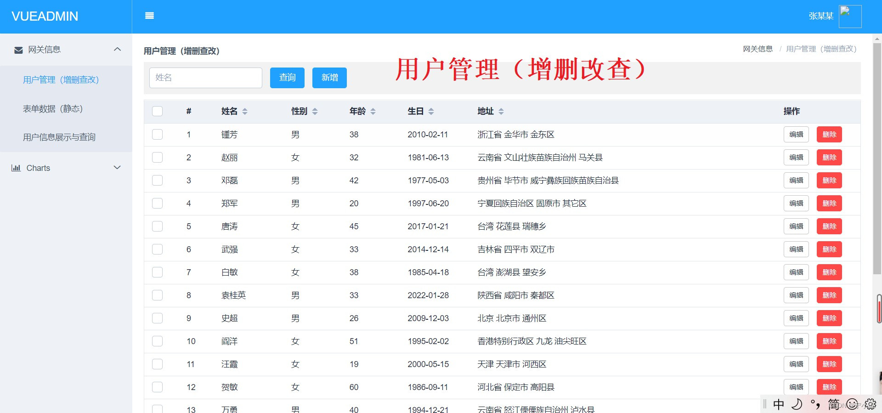The width and height of the screenshot is (882, 413).
Task: Edit the 袁桂英 row
Action: (x=796, y=295)
